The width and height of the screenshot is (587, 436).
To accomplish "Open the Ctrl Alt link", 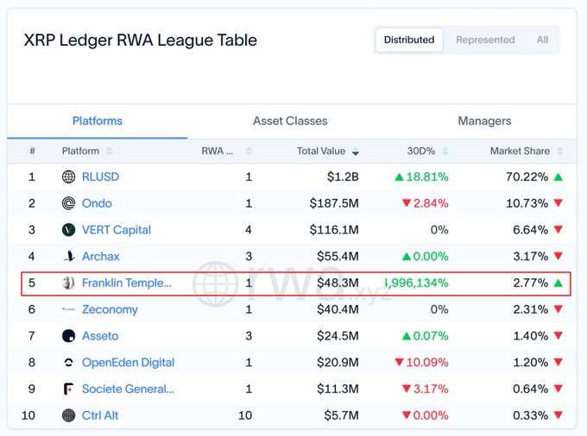I will [100, 415].
